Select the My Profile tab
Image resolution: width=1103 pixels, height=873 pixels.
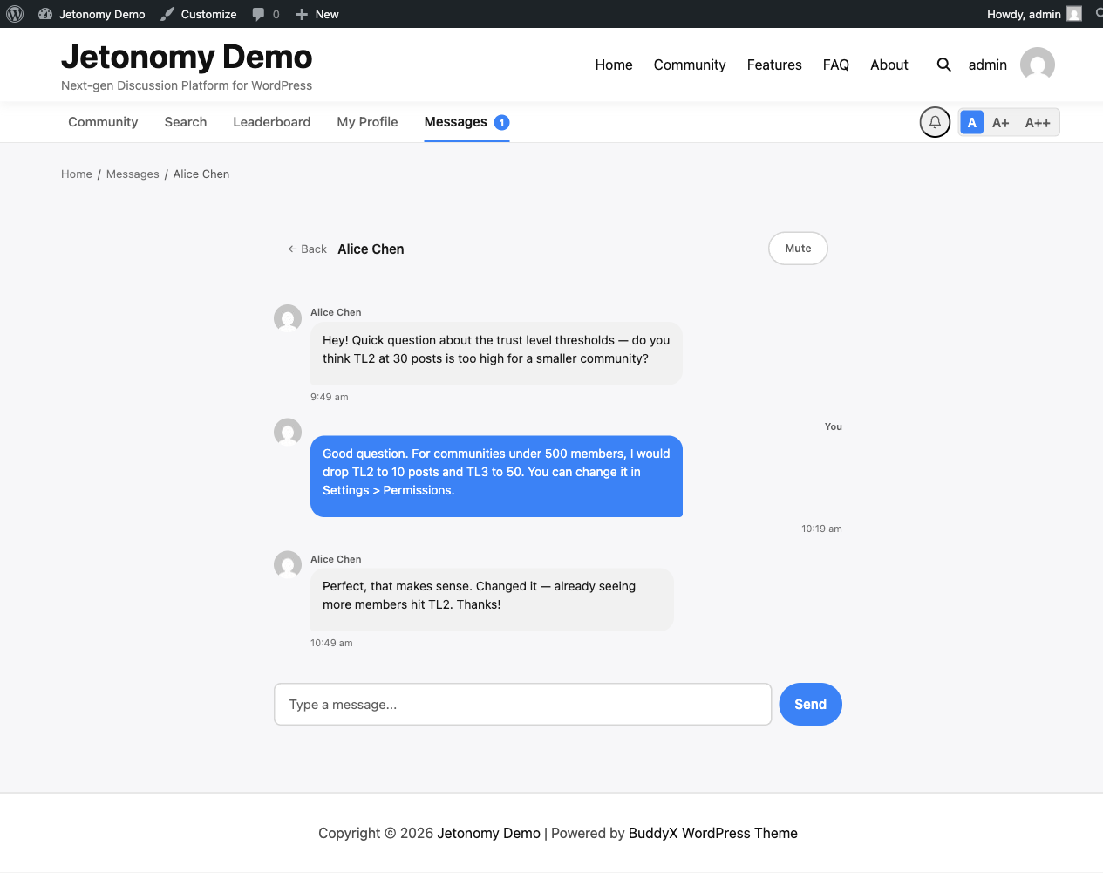366,122
